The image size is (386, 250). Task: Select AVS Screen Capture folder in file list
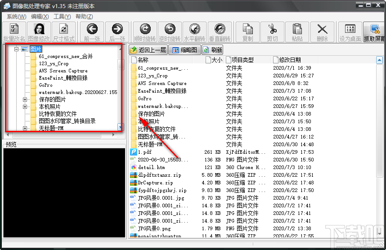(x=162, y=84)
